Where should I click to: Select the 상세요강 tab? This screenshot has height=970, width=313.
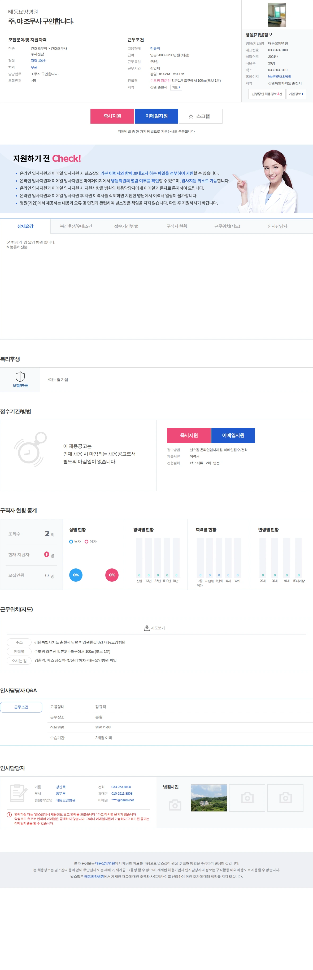click(25, 226)
